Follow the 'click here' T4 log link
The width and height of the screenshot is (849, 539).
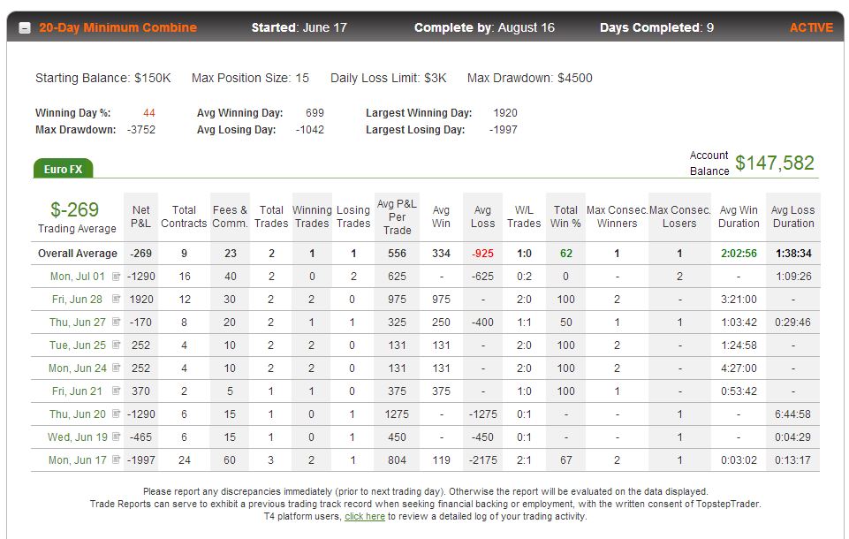[364, 516]
